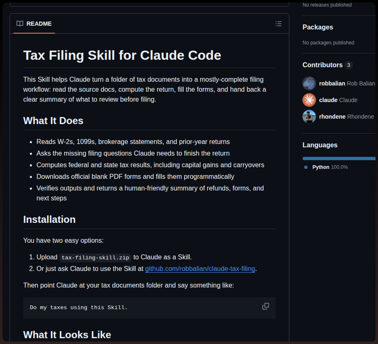Click the blue Python language bar
The height and width of the screenshot is (344, 378).
pyautogui.click(x=339, y=159)
